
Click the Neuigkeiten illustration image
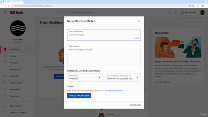coord(178,47)
